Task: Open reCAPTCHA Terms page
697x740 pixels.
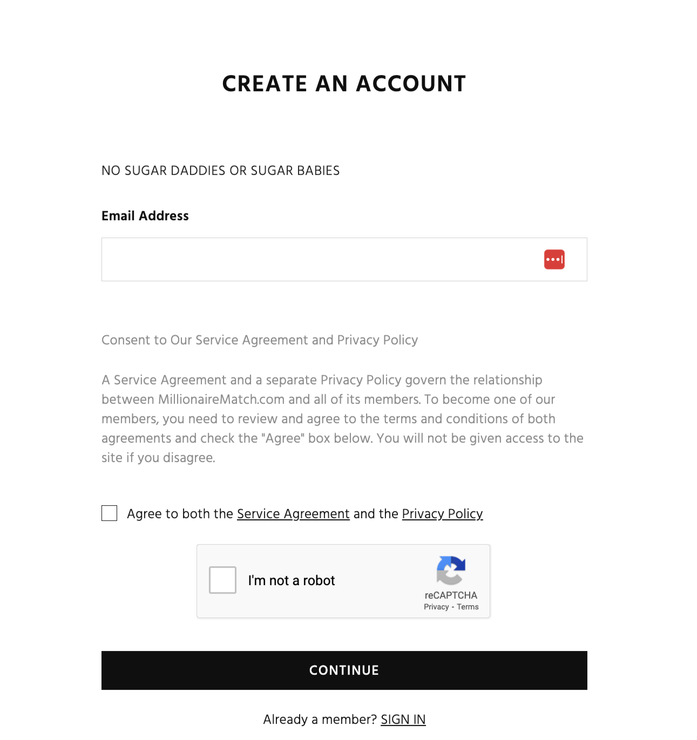Action: click(x=468, y=606)
